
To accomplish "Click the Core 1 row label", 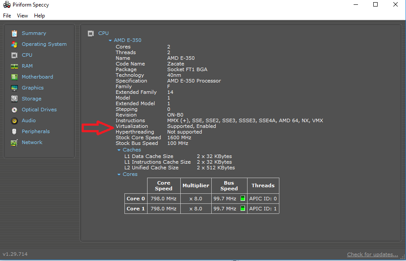I will pos(136,209).
